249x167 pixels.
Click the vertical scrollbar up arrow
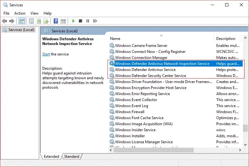(x=246, y=38)
